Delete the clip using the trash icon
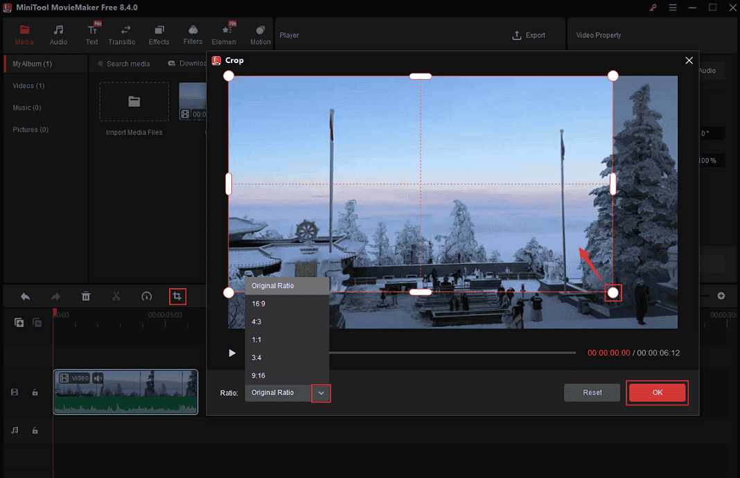The height and width of the screenshot is (478, 740). pyautogui.click(x=86, y=296)
